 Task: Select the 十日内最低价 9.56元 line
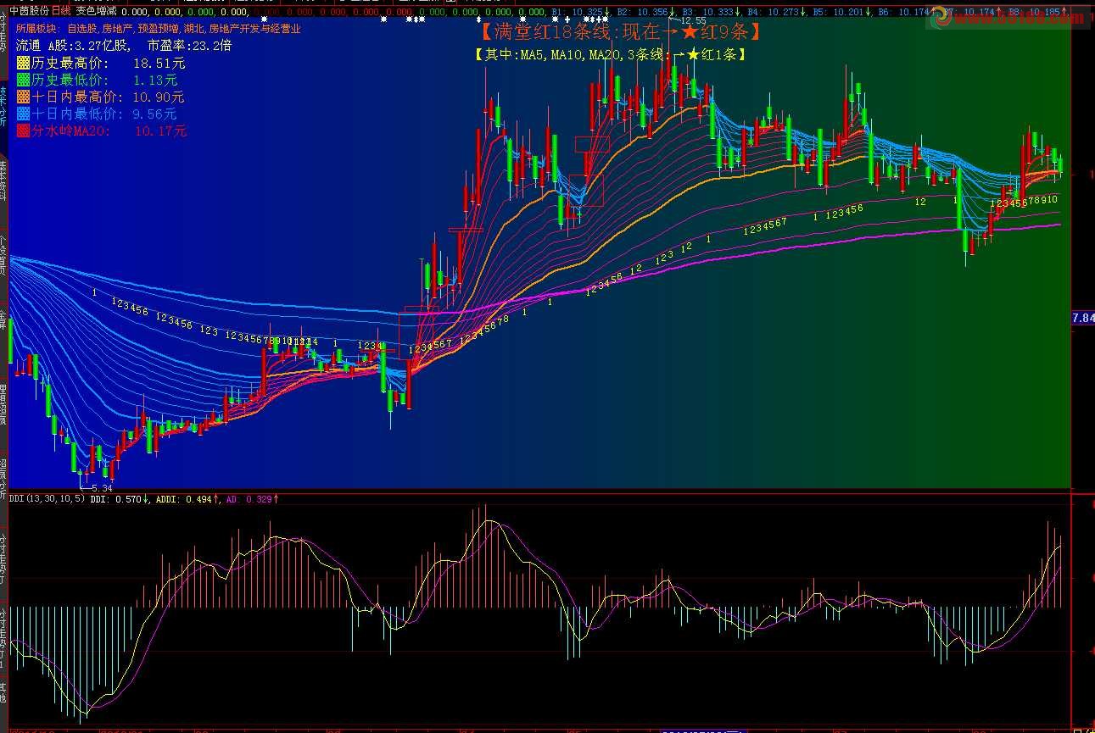click(x=98, y=114)
